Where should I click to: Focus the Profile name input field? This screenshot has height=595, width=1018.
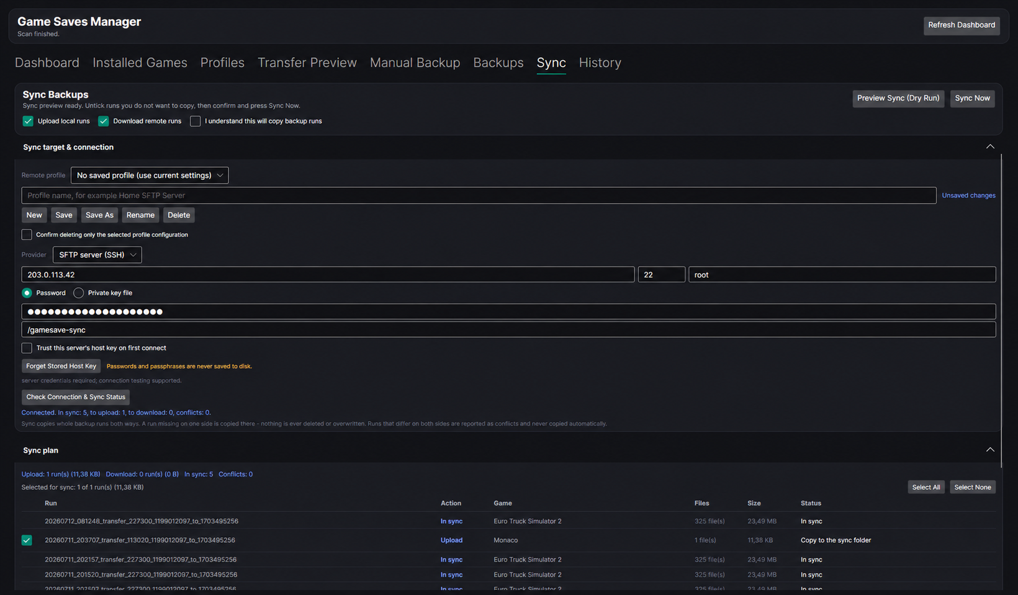479,195
